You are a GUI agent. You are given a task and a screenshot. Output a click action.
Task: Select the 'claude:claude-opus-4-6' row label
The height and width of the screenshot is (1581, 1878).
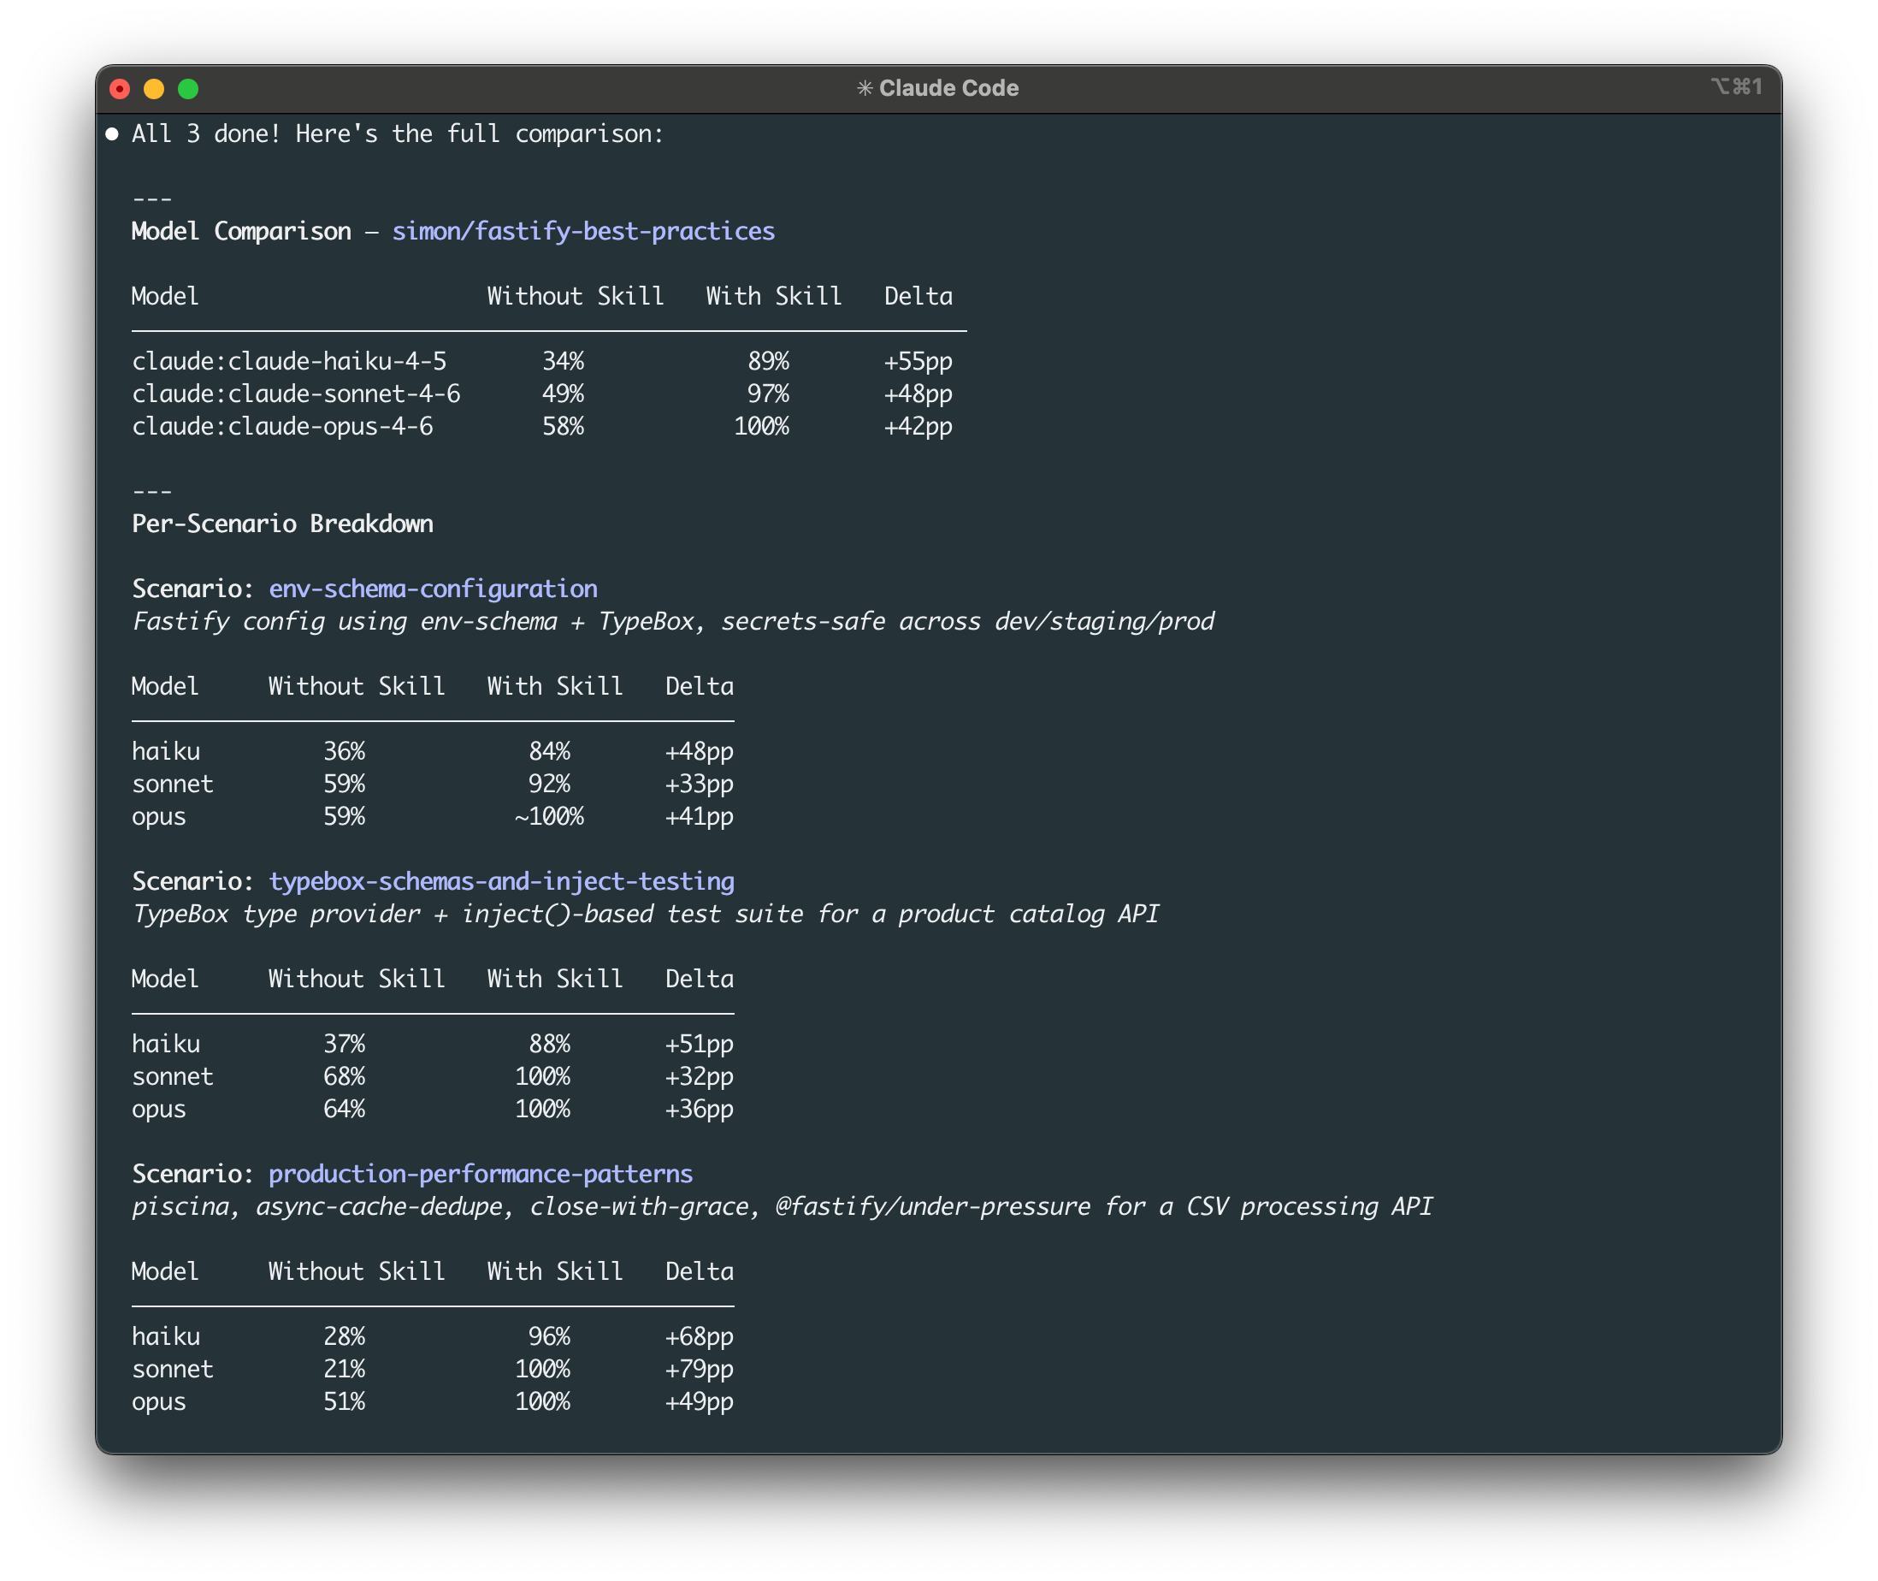(x=282, y=426)
